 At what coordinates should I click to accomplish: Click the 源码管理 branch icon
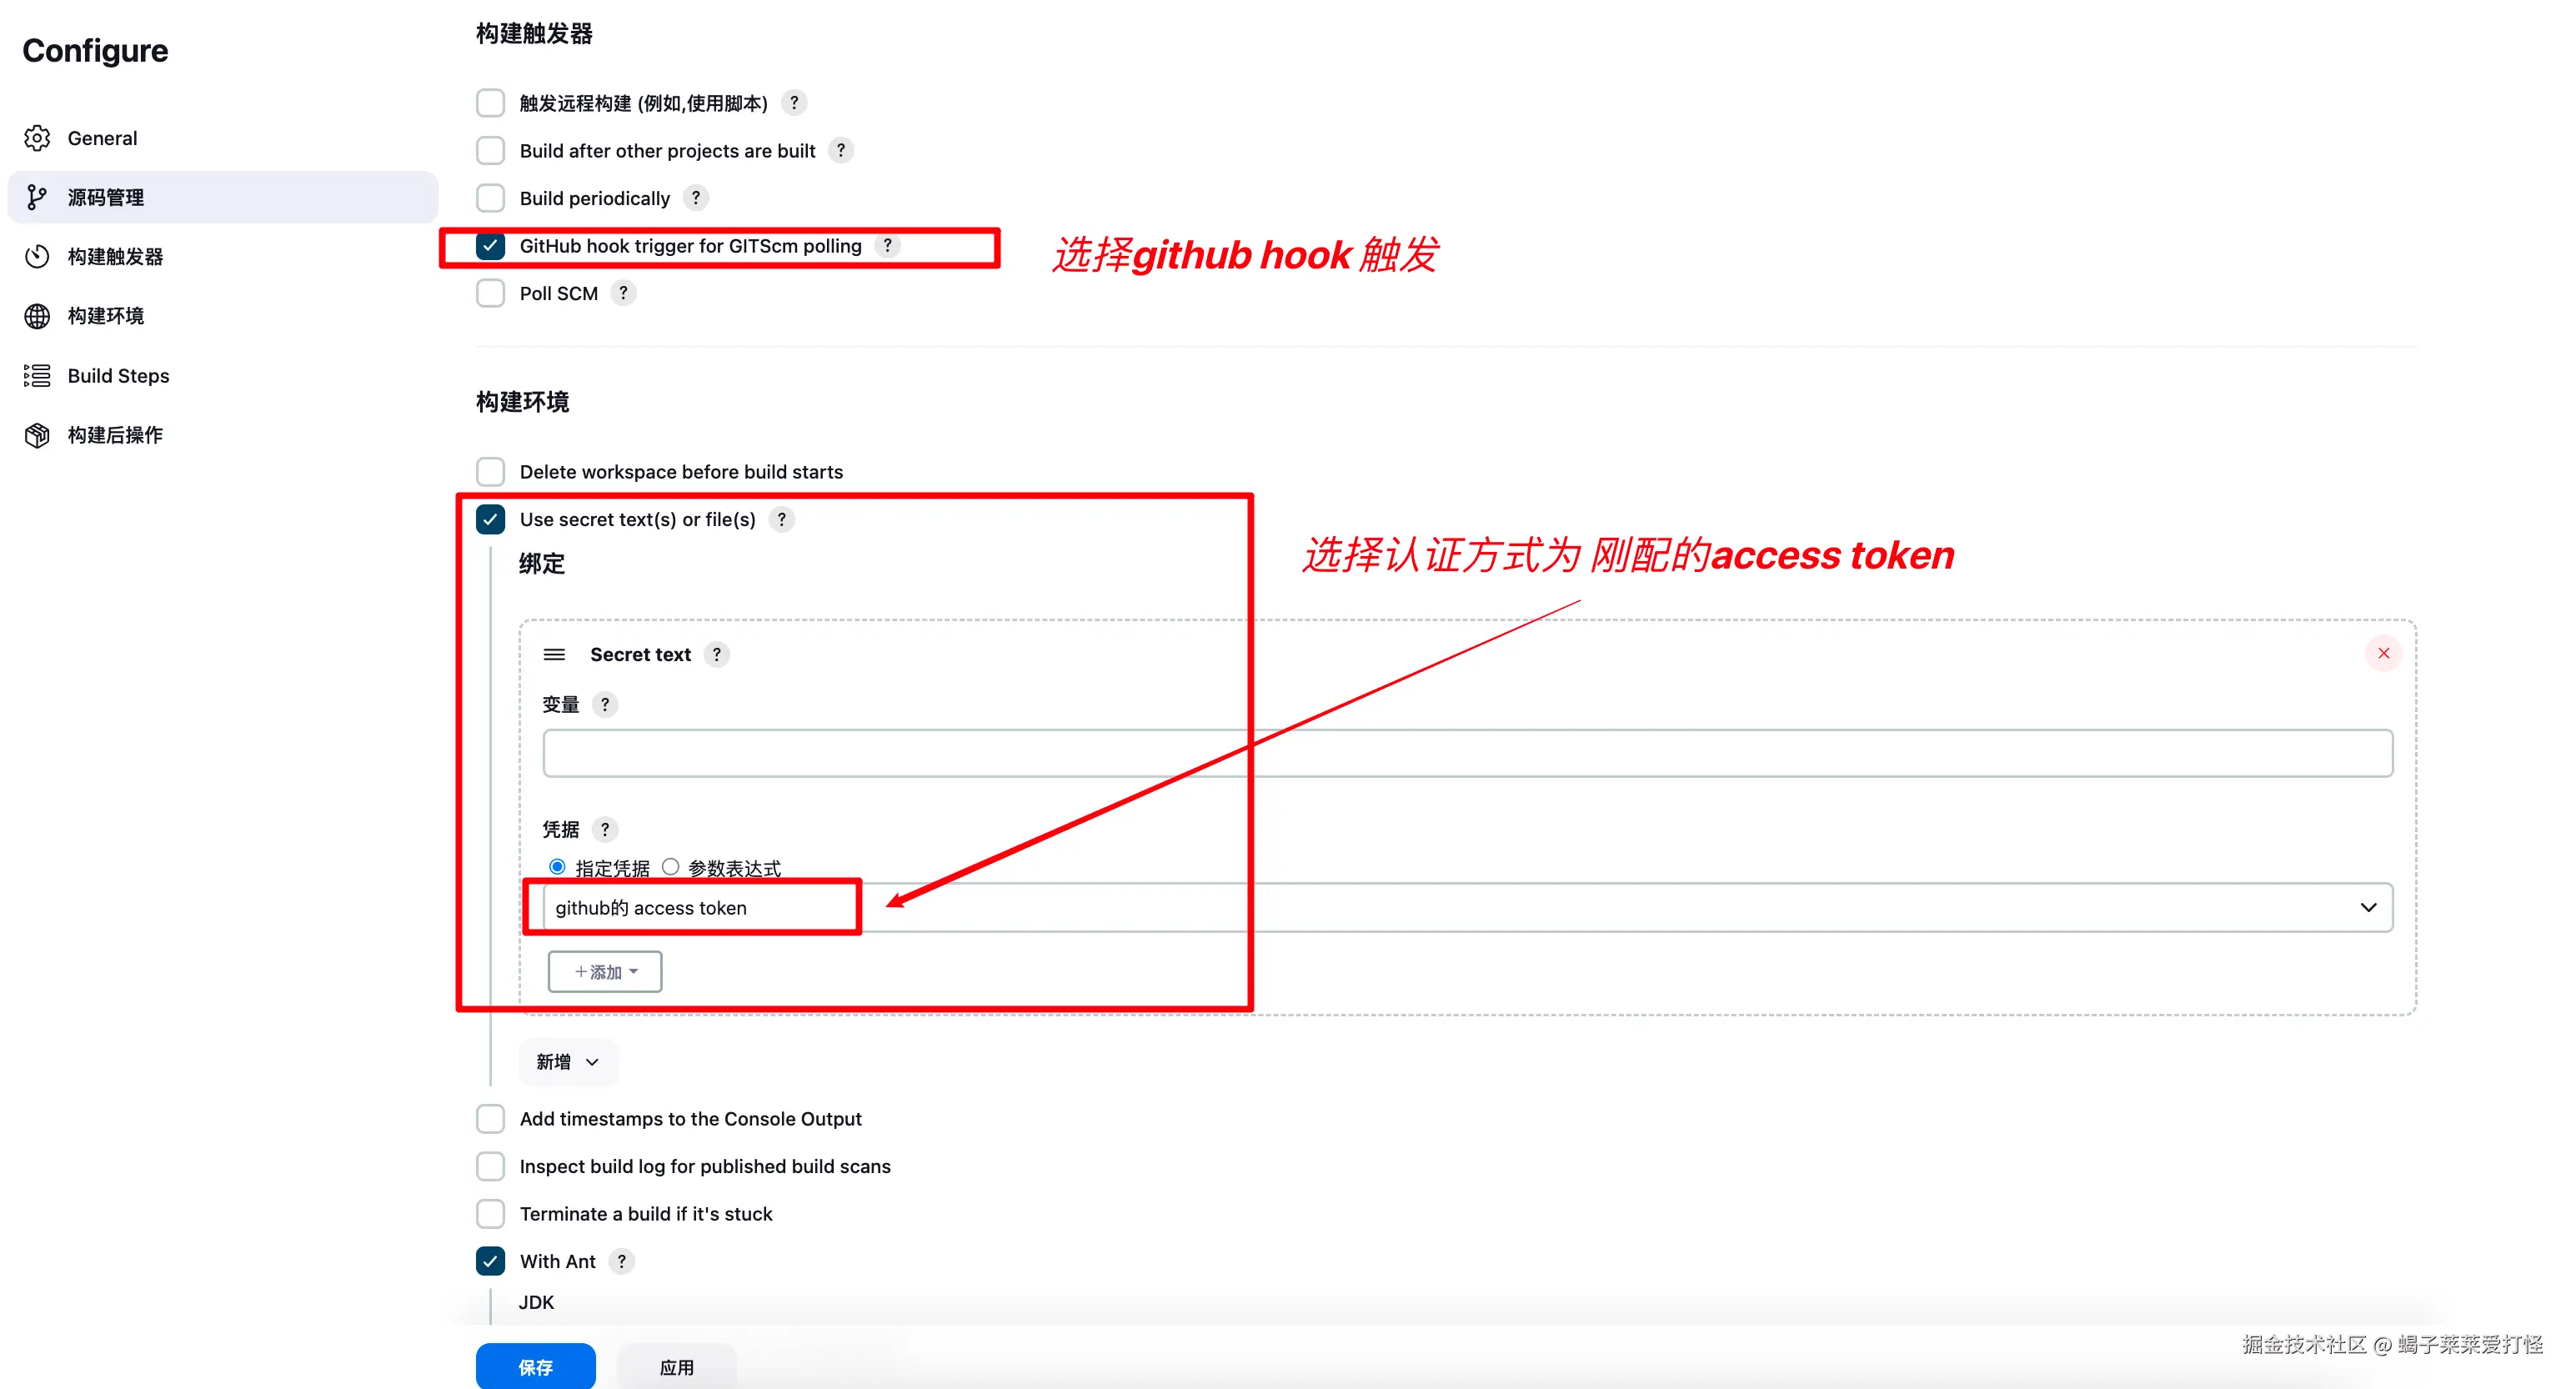[x=37, y=197]
